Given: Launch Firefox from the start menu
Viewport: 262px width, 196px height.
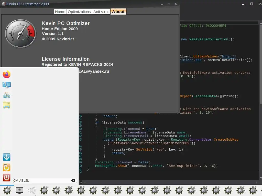Looking at the screenshot, I should point(6,74).
